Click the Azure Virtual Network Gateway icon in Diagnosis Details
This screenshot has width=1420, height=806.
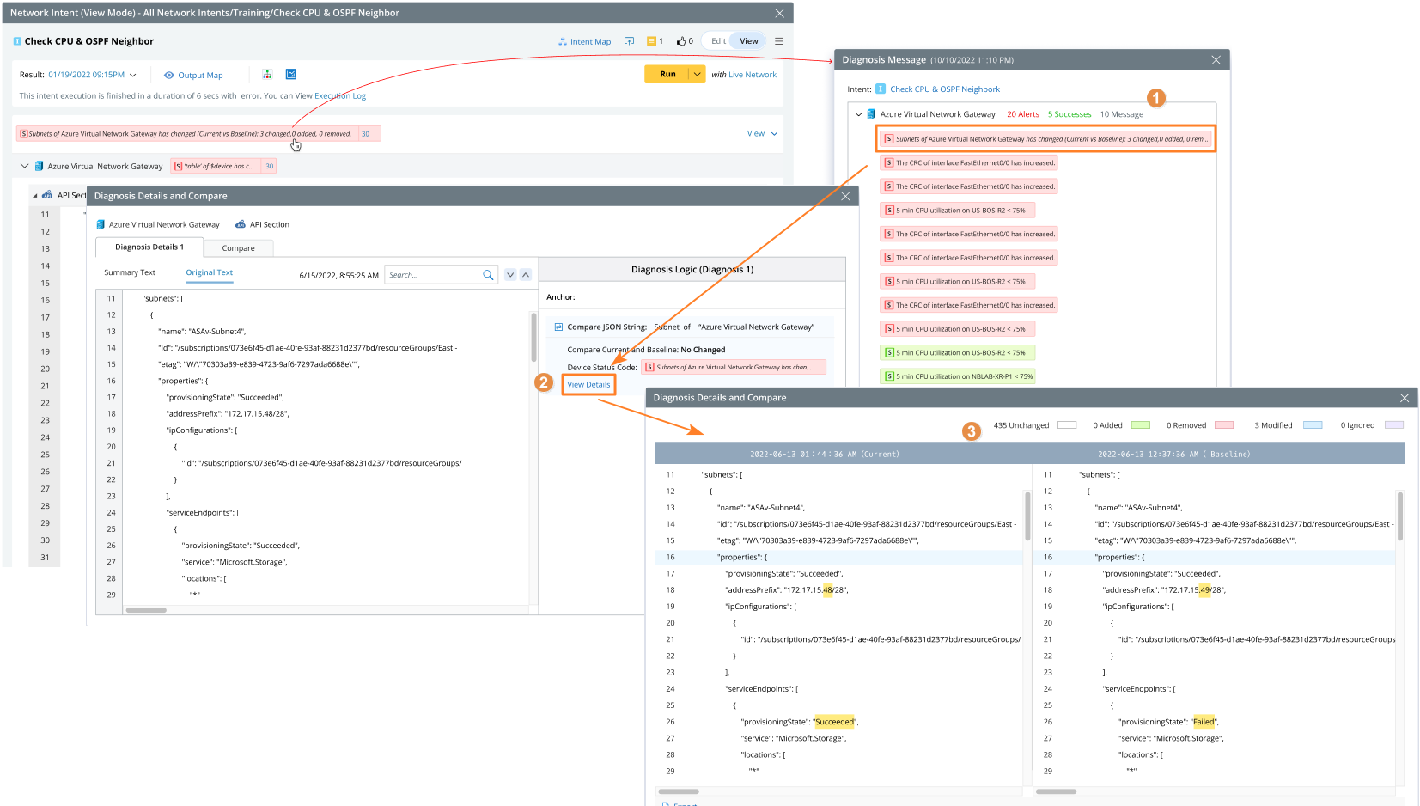[101, 225]
